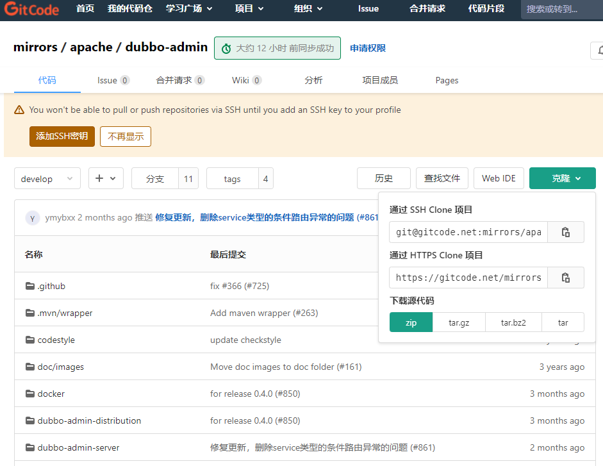Click the docker folder icon

[30, 394]
